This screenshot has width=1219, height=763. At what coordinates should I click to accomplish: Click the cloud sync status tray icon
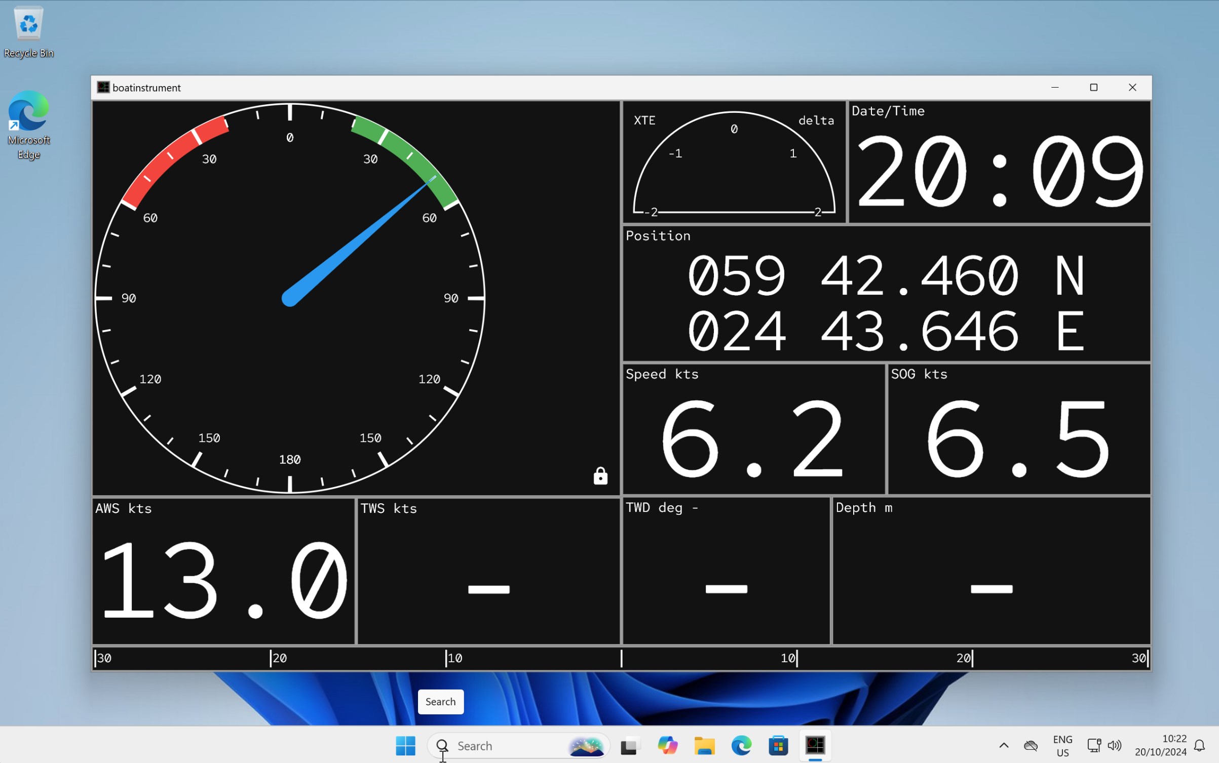click(1031, 745)
